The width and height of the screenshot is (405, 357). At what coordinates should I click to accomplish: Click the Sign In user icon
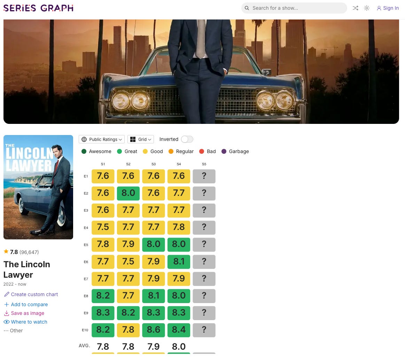(379, 8)
